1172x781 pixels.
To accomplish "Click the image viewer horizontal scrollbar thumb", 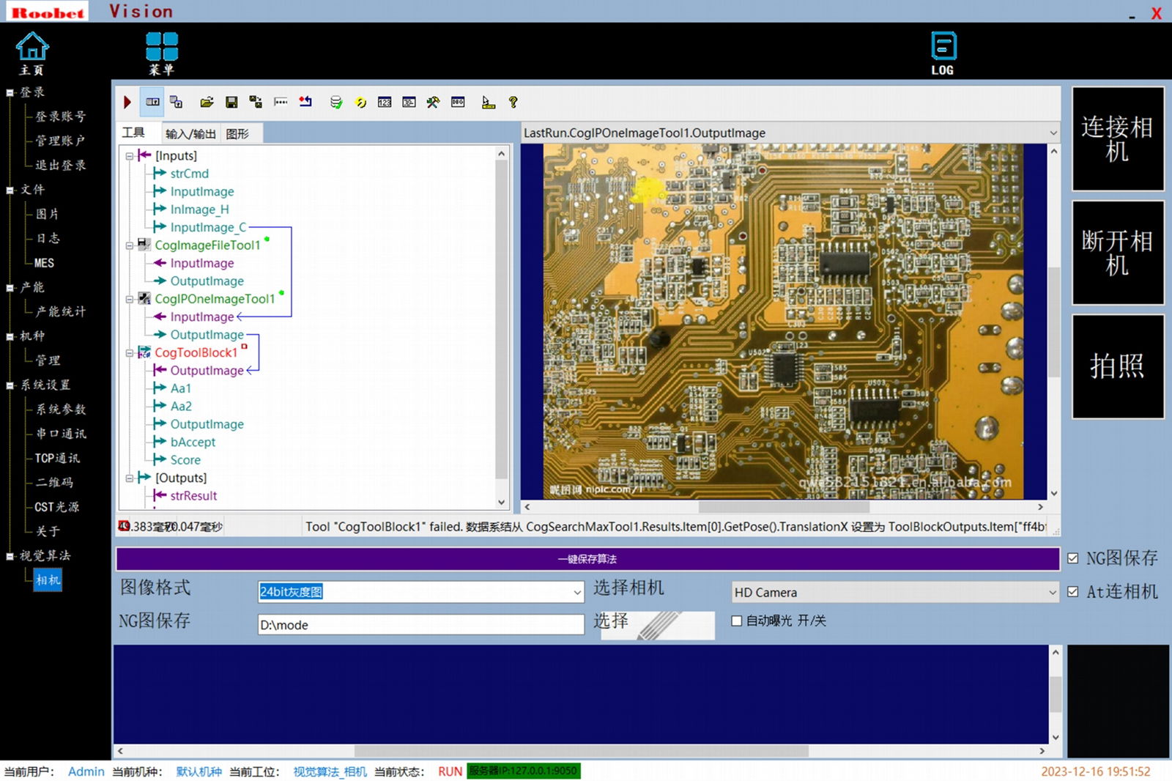I will click(782, 507).
